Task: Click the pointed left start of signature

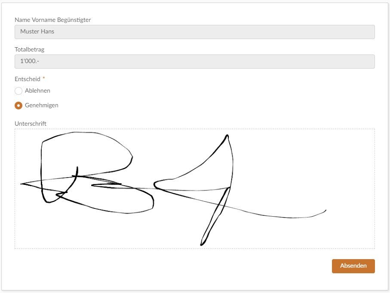Action: pyautogui.click(x=22, y=184)
